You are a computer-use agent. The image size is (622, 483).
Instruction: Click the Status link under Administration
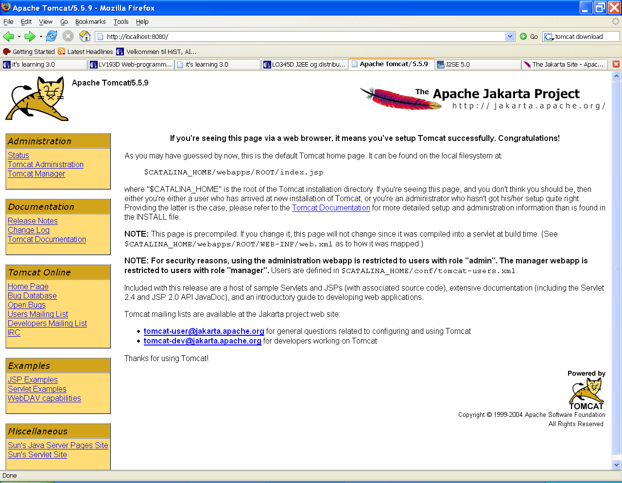tap(18, 155)
